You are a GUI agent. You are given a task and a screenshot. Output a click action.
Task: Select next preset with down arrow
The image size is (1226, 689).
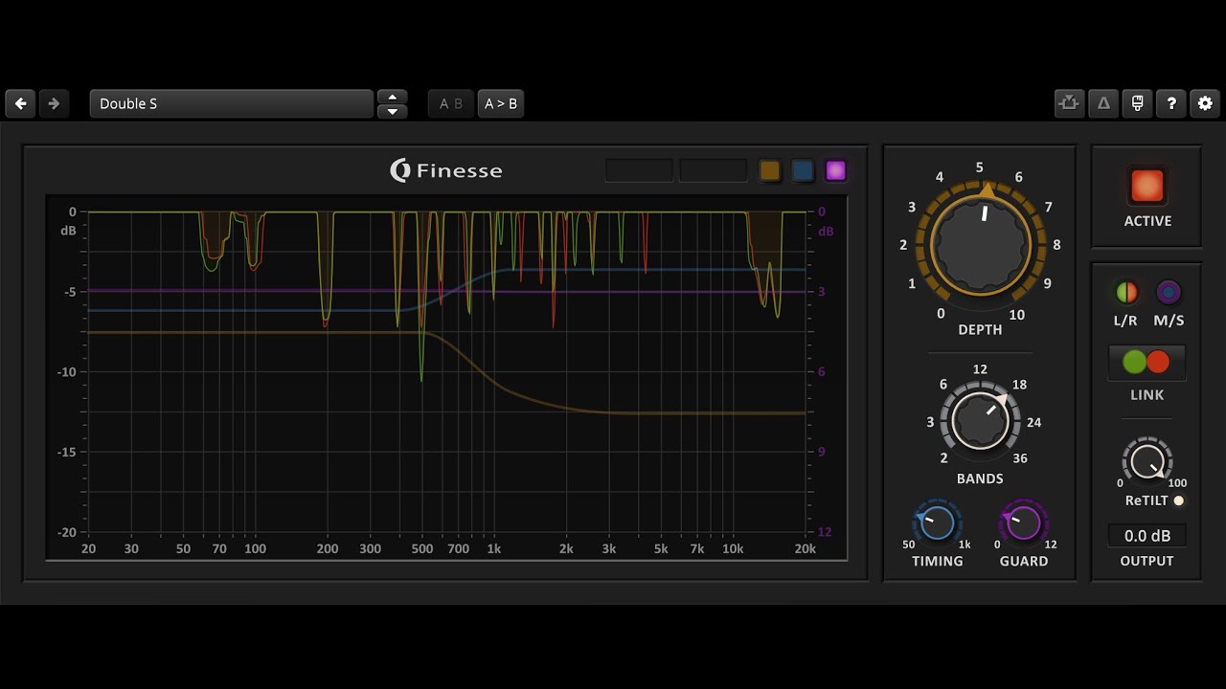pyautogui.click(x=393, y=111)
